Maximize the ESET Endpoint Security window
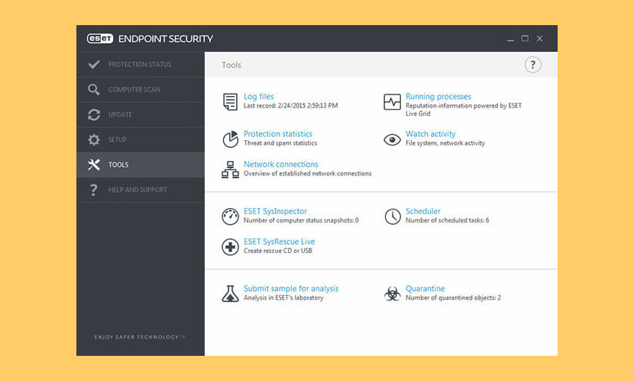 (525, 38)
